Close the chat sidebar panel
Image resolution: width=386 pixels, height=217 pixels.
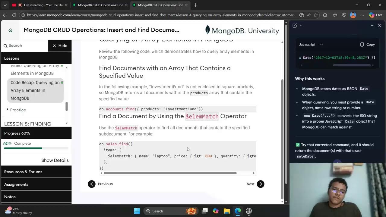point(380,26)
